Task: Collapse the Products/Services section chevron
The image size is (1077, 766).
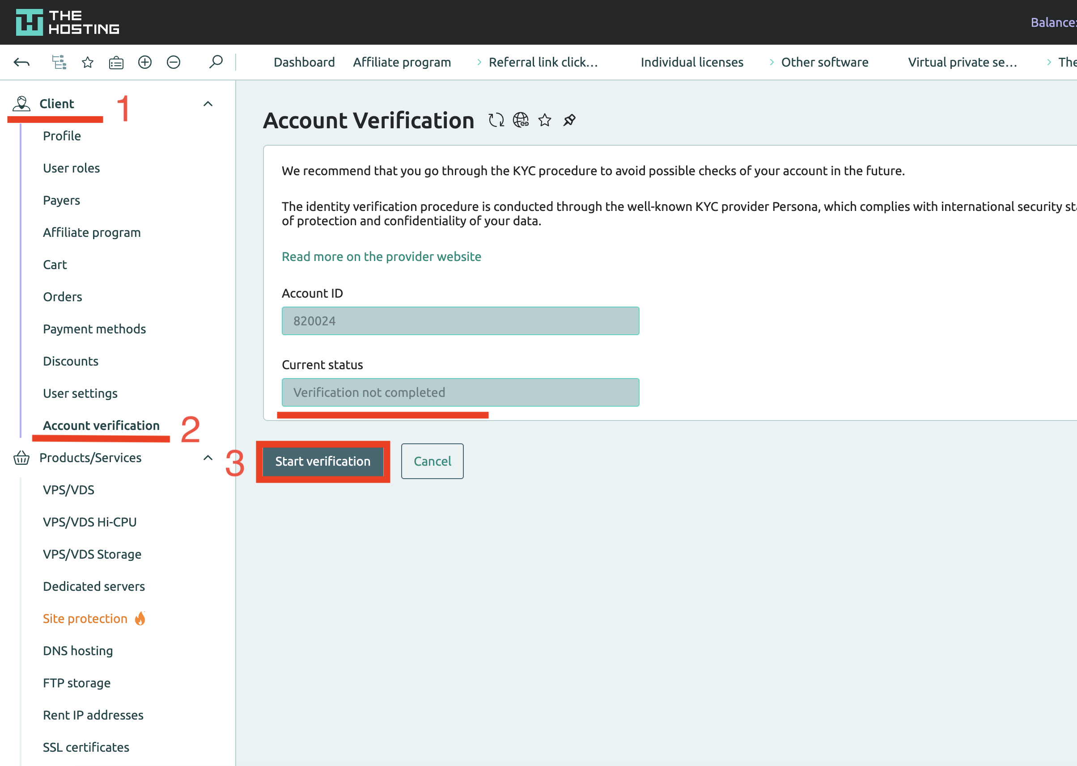Action: [x=208, y=458]
